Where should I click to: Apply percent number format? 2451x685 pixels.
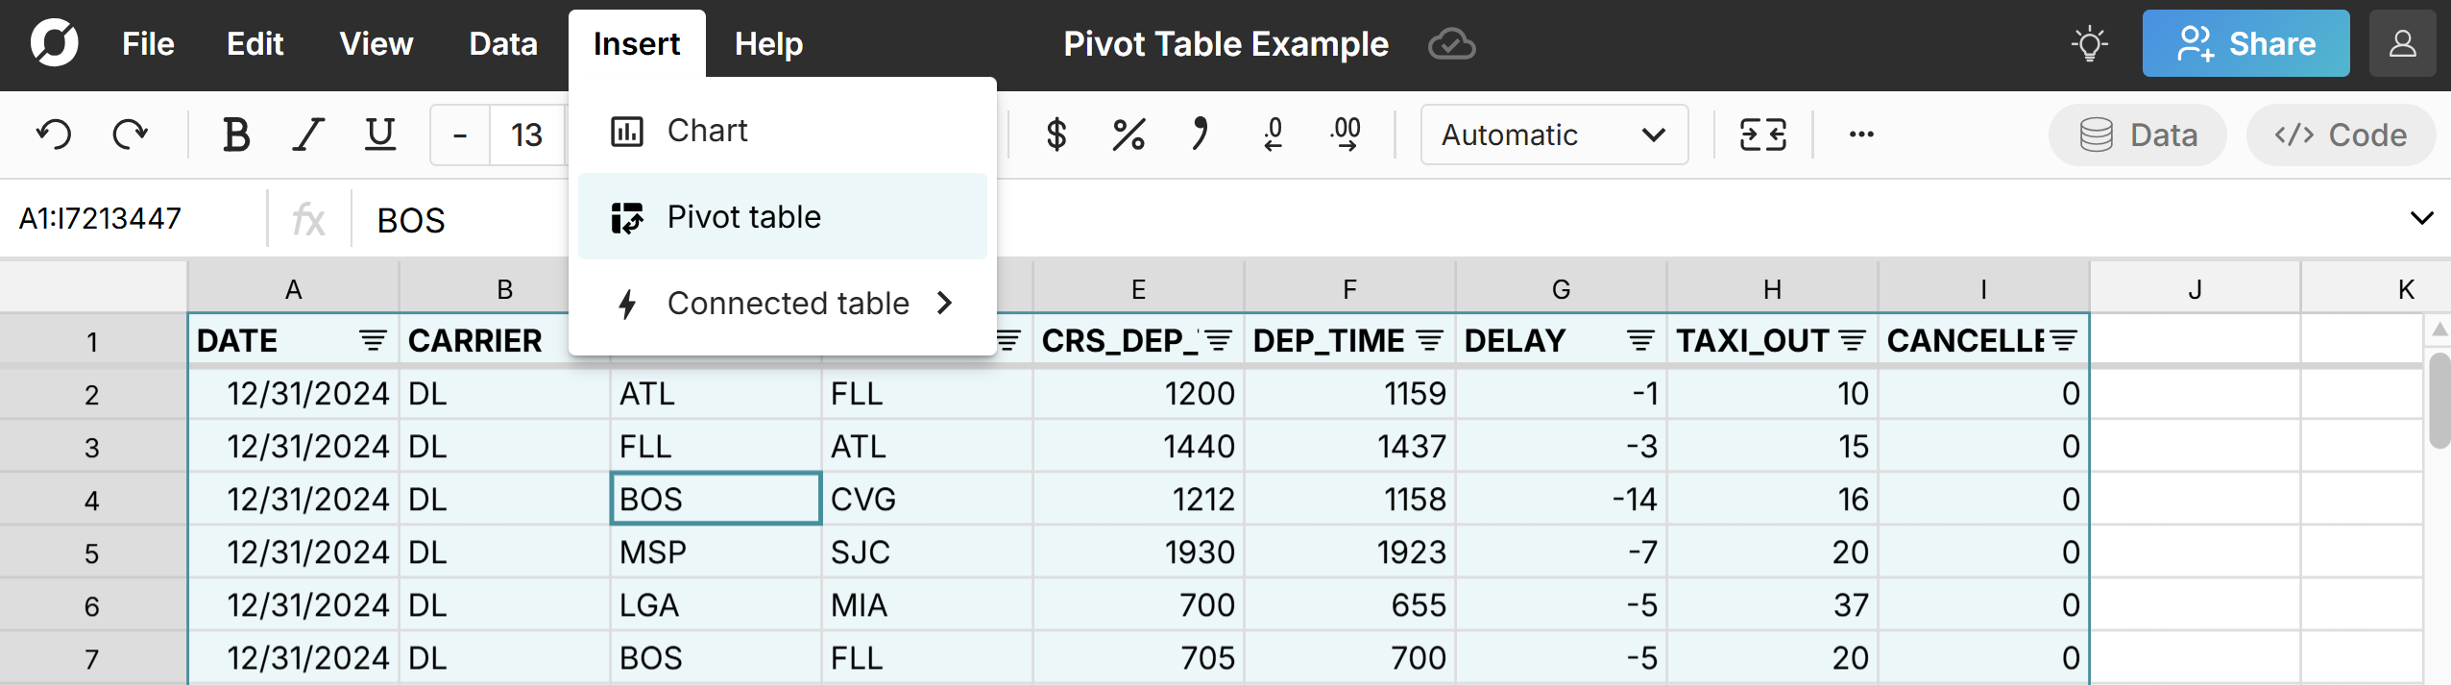pos(1128,135)
